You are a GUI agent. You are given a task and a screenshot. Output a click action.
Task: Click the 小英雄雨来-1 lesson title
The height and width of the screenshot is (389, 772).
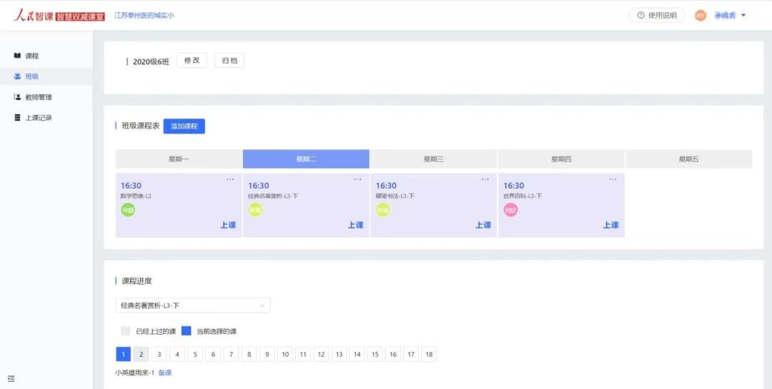pyautogui.click(x=135, y=373)
